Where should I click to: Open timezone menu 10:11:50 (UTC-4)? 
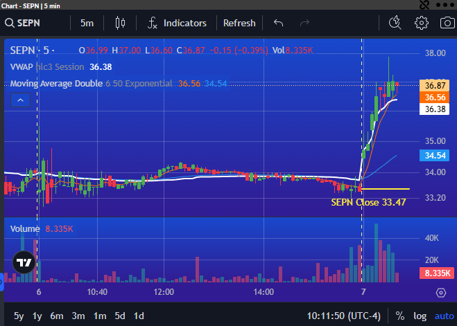tap(344, 316)
